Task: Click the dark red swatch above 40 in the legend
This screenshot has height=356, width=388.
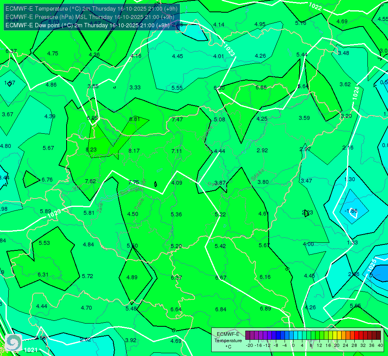Action: (378, 335)
